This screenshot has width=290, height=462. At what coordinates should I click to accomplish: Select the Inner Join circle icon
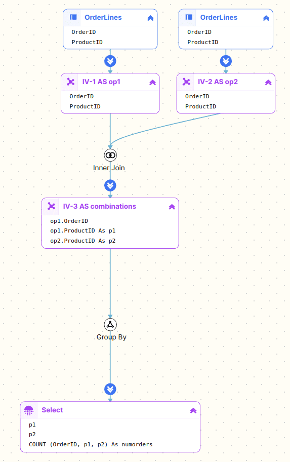(110, 156)
